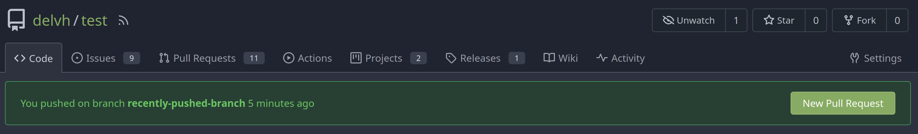The height and width of the screenshot is (134, 918).
Task: Click the New Pull Request button
Action: (843, 103)
